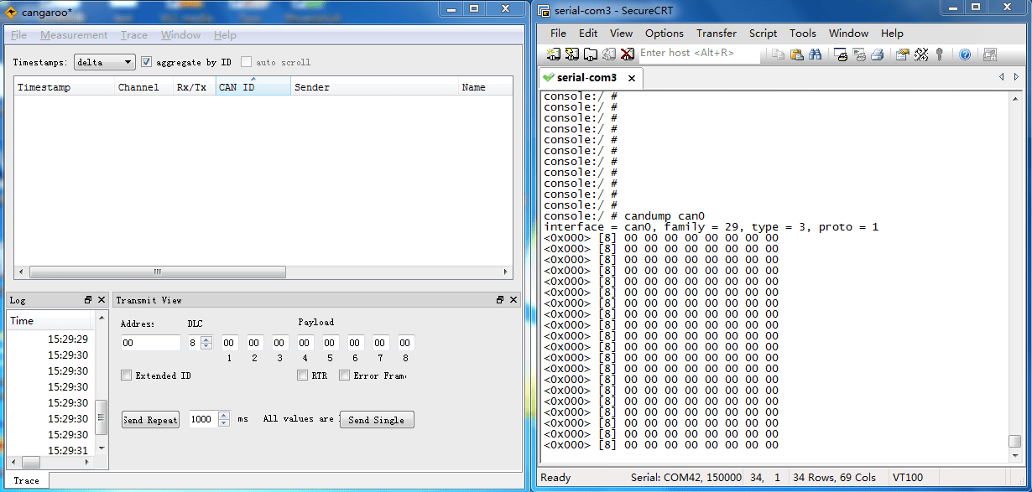Open the Trace menu in cangaroo
The height and width of the screenshot is (492, 1032).
[134, 35]
